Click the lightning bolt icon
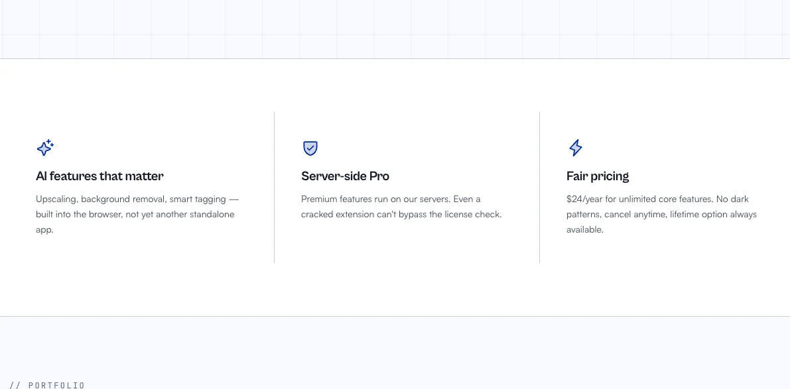 (575, 147)
